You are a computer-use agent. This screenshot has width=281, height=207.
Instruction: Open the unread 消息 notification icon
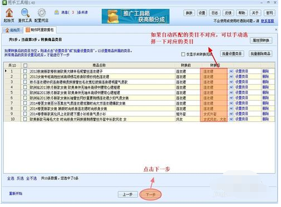tap(57, 12)
